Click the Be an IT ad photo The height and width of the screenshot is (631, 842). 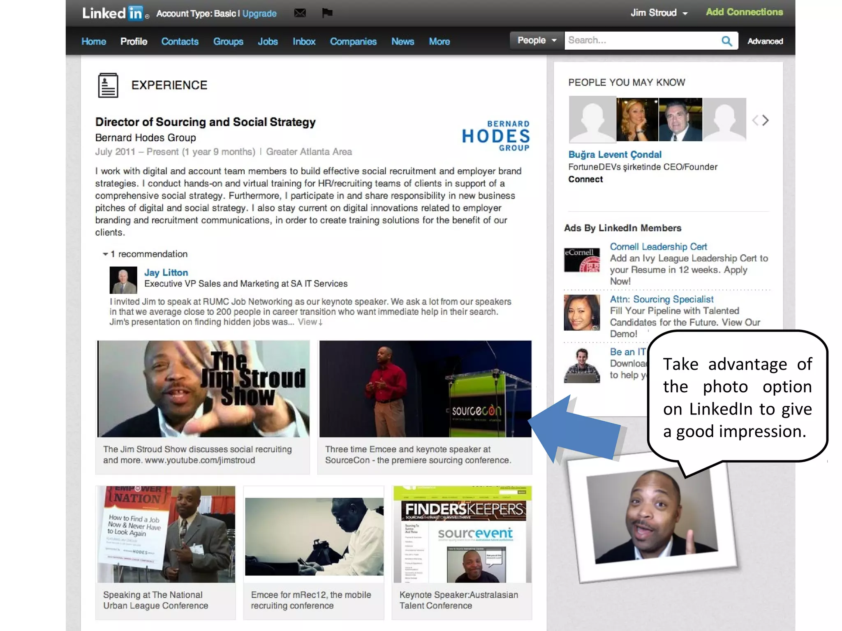click(582, 365)
